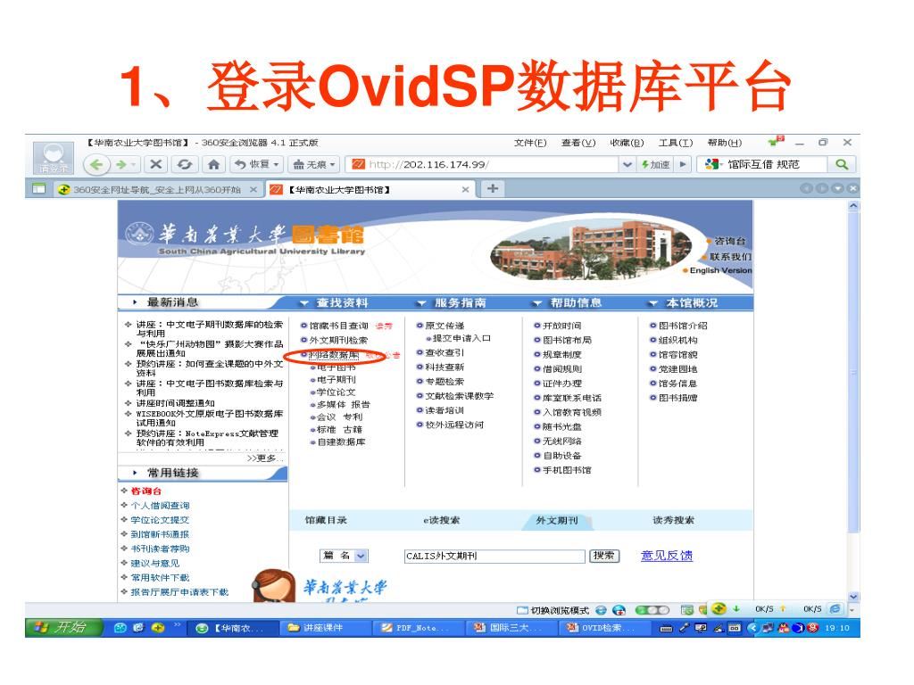Click the Windows 开始 start button

pyautogui.click(x=61, y=628)
